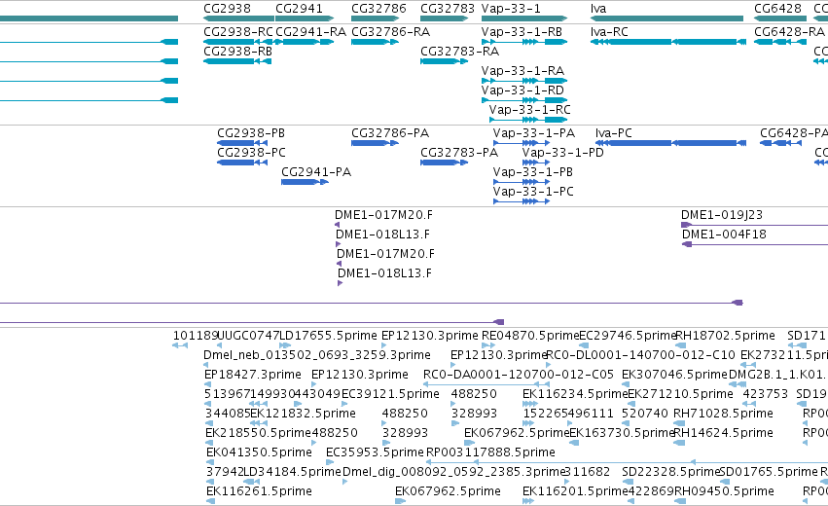828x506 pixels.
Task: Click protein Vap-33-1-PD
Action: (x=563, y=153)
